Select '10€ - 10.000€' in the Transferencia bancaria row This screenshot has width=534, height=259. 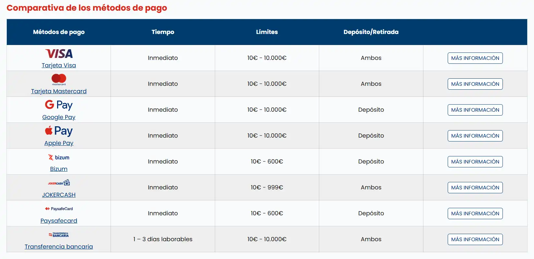tap(267, 239)
